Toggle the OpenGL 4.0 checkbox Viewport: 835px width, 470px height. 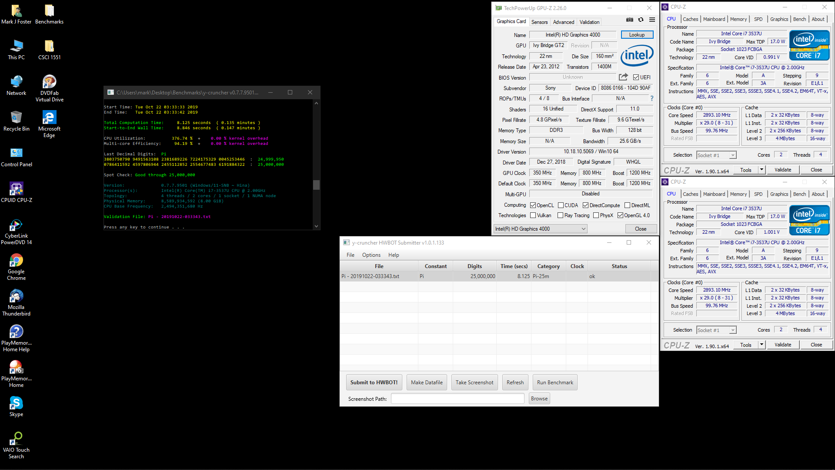(x=620, y=215)
